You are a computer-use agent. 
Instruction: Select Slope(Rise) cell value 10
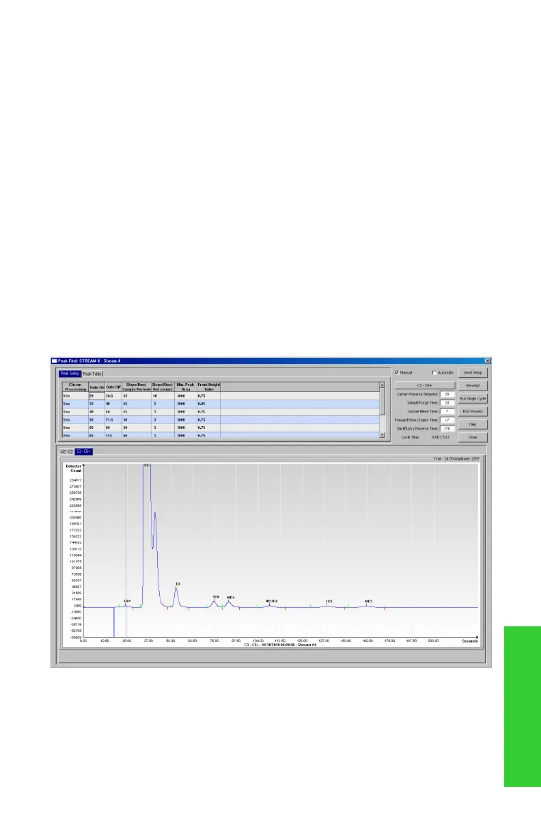(163, 395)
